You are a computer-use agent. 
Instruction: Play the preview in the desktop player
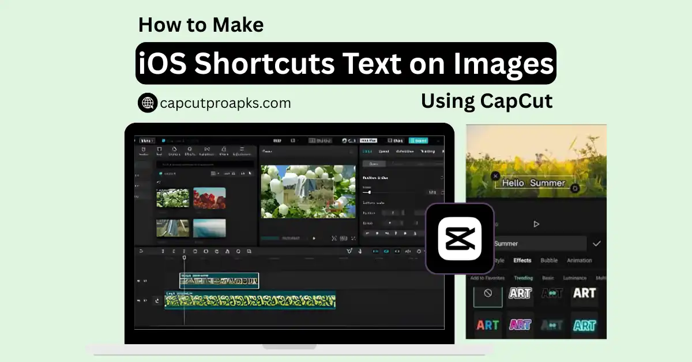coord(314,238)
